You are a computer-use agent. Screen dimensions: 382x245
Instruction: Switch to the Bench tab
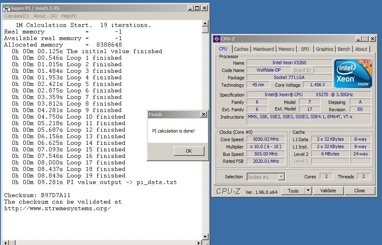pos(344,49)
